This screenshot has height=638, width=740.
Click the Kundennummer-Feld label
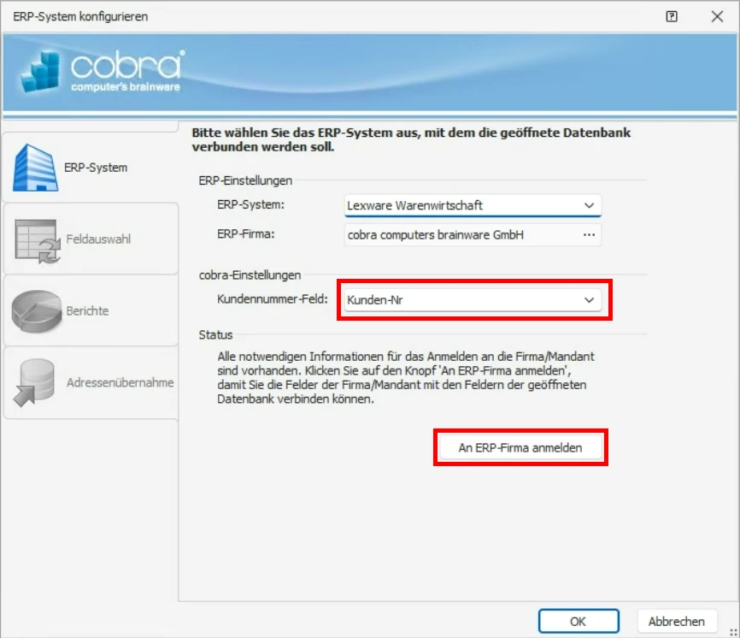click(x=273, y=299)
